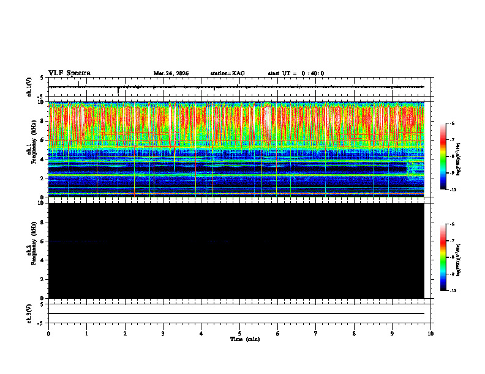
Task: Click the ch.2 colorbar log(PSD) label
Action: point(459,260)
